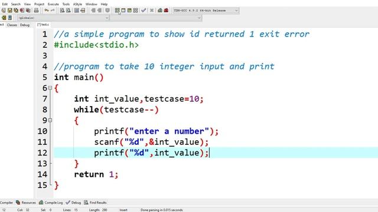Click the #include<stdio.h> line

click(x=96, y=45)
